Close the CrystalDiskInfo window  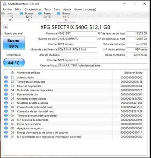144,4
